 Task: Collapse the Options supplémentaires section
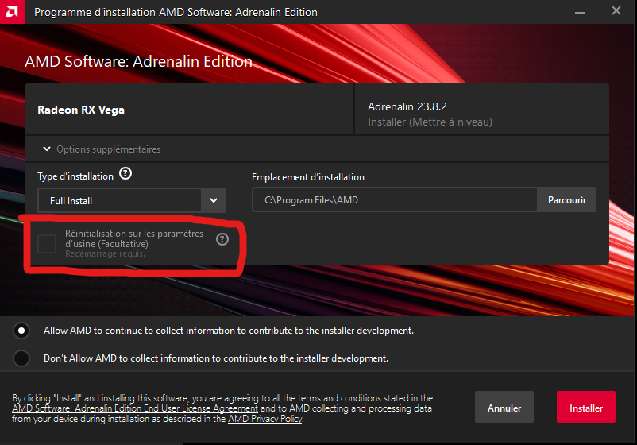click(x=47, y=149)
